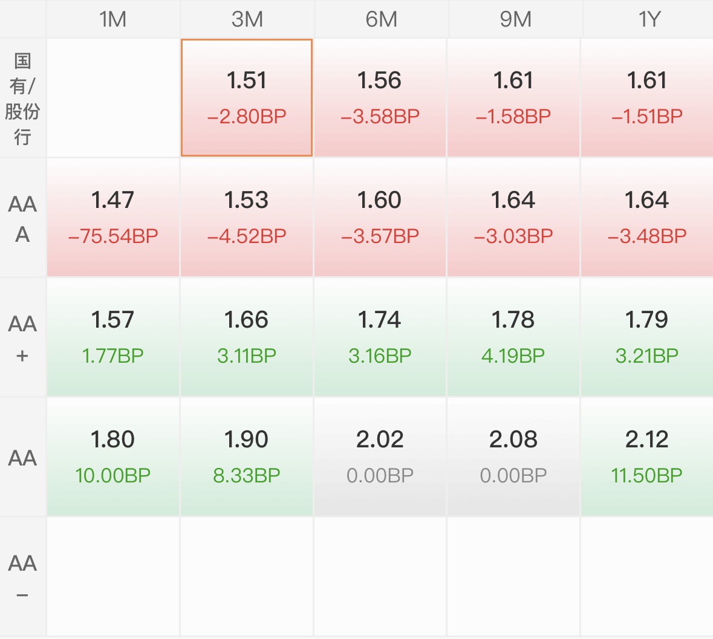713x639 pixels.
Task: Select the AA- row label
Action: (22, 577)
